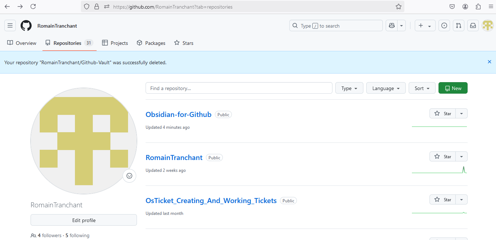Viewport: 496px width, 240px height.
Task: Open the Sort dropdown
Action: 422,88
